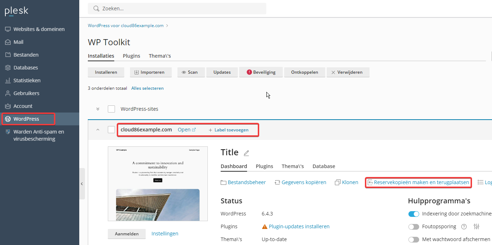Click the shield icon beside Warden Anti-spam

pos(8,132)
